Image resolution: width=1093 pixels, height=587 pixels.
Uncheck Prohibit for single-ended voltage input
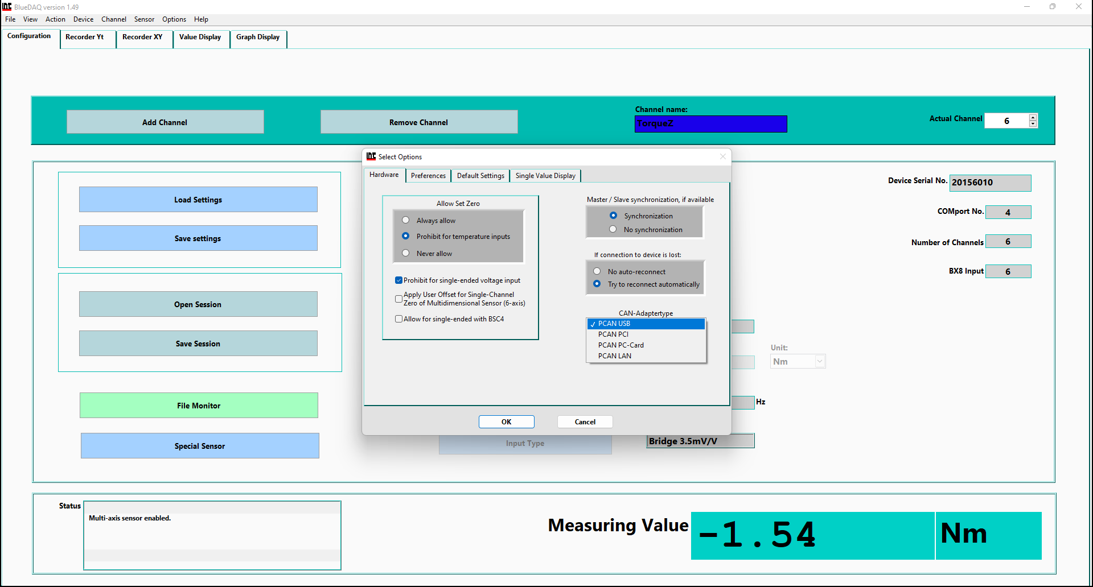398,280
